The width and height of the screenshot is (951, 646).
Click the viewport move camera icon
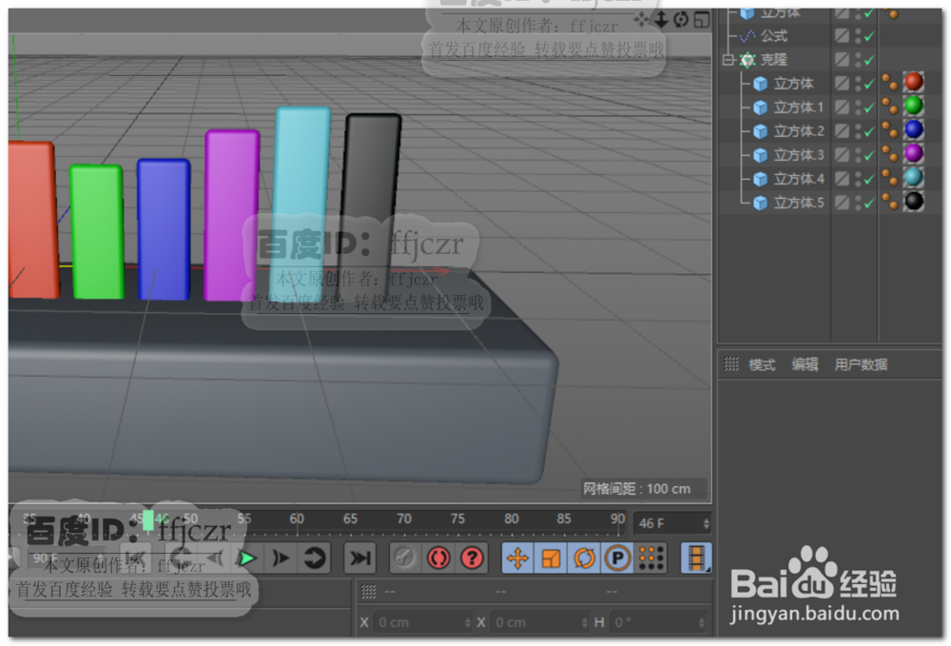(641, 20)
